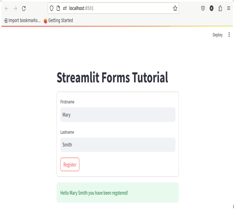The image size is (234, 210).
Task: Open Streamlit's three-dot options menu
Action: [229, 35]
